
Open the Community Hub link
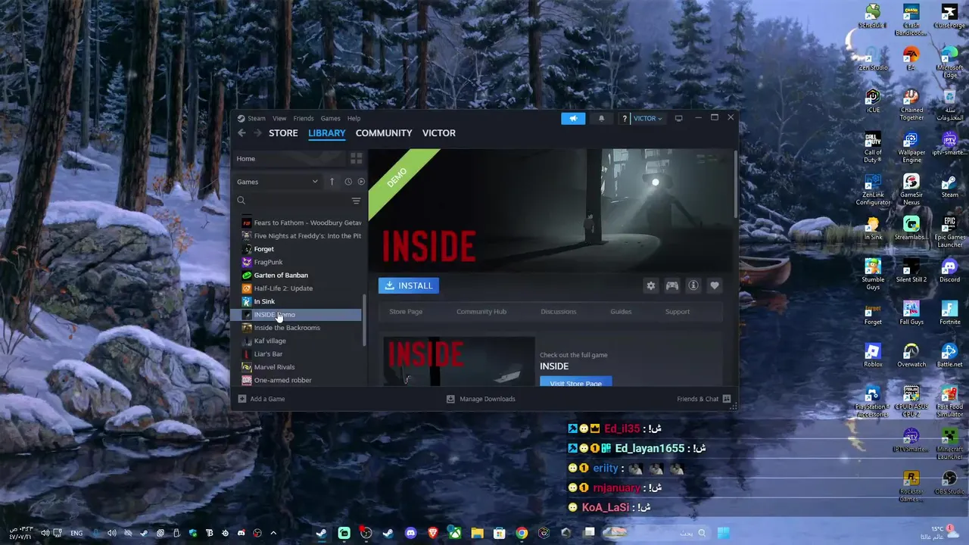481,312
